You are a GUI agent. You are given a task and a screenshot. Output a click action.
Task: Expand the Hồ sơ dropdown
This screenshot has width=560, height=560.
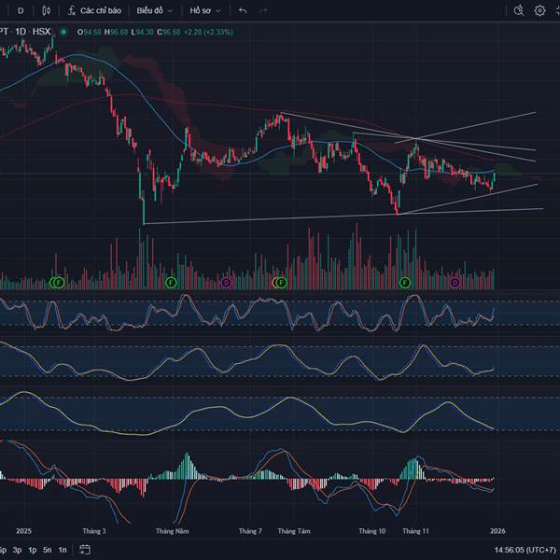[205, 10]
